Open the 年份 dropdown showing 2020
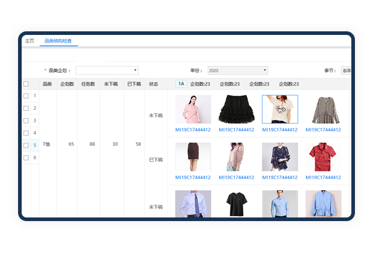This screenshot has height=253, width=373. [238, 70]
